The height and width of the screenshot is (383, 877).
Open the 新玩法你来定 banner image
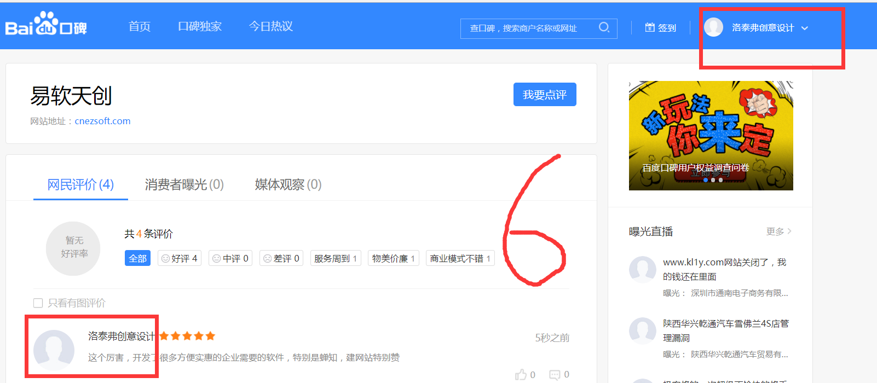711,136
